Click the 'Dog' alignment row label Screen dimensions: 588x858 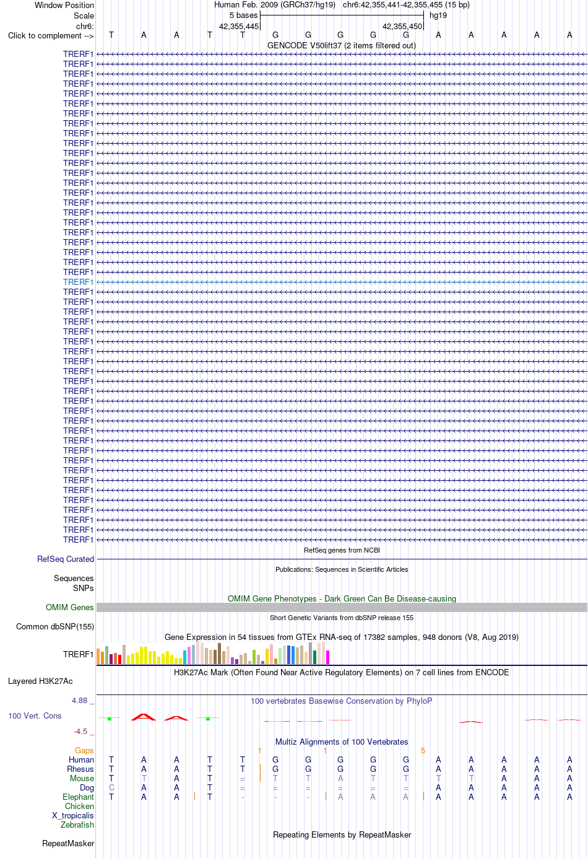pos(87,787)
